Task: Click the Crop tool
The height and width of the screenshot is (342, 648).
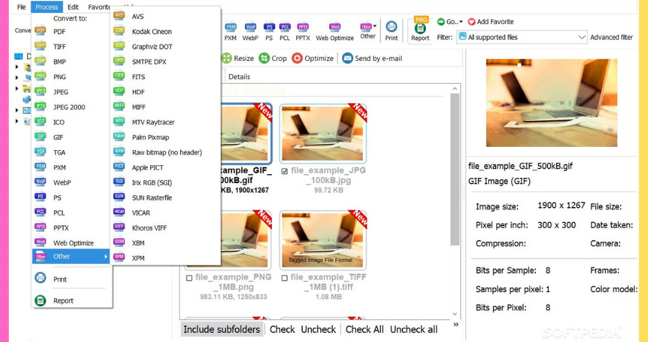Action: click(273, 58)
